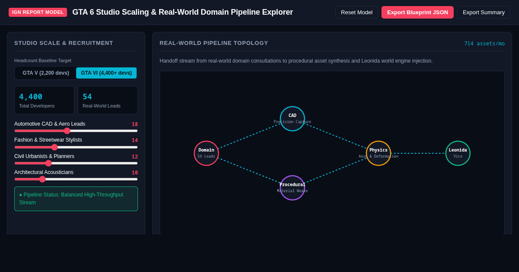Click the Real-World Pipeline Topology heading
The width and height of the screenshot is (519, 272).
pyautogui.click(x=214, y=43)
